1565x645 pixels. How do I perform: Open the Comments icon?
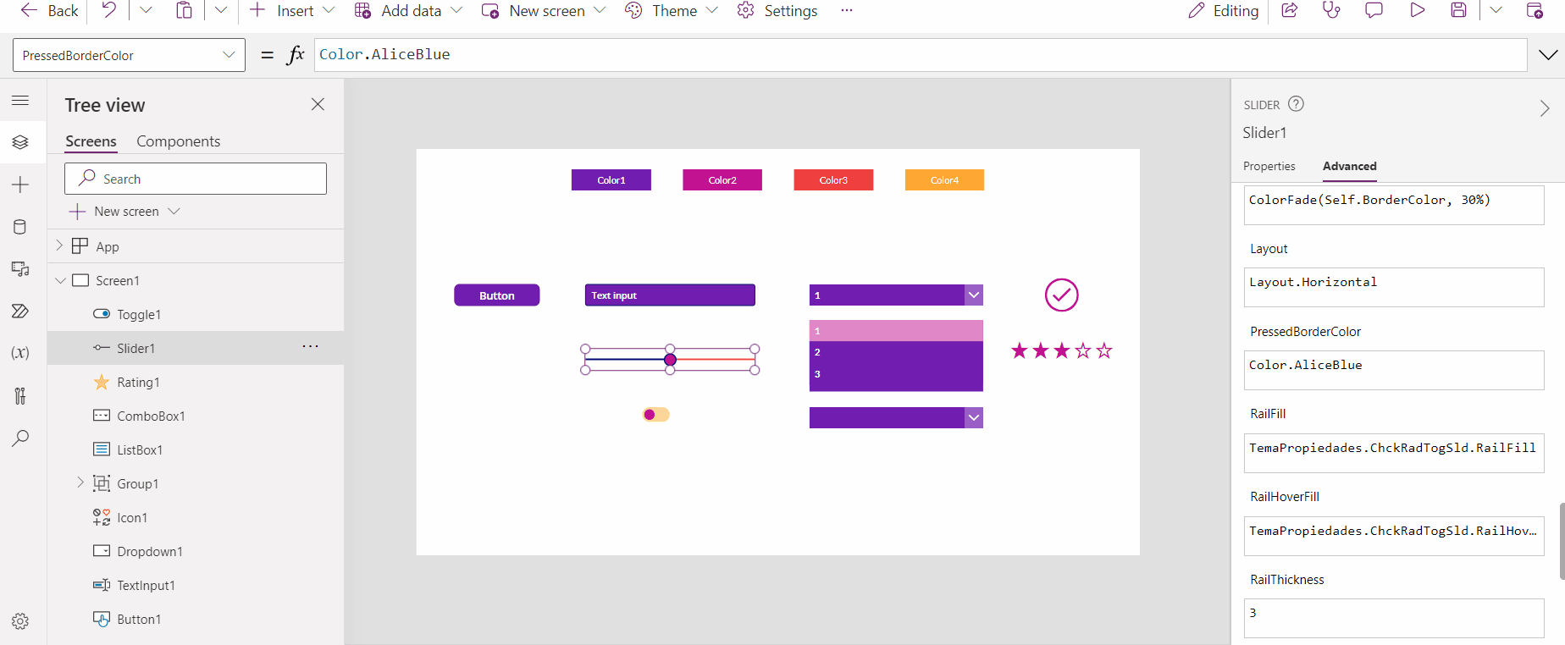(x=1374, y=10)
